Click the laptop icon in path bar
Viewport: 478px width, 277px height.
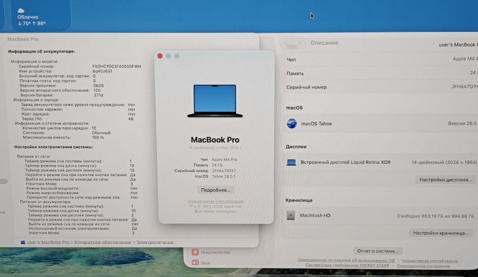(x=23, y=243)
